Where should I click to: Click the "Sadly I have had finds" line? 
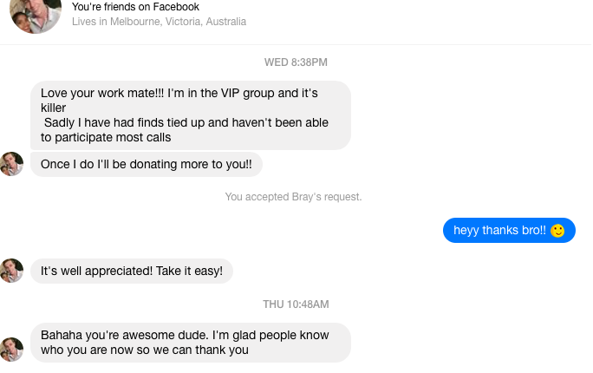[186, 122]
